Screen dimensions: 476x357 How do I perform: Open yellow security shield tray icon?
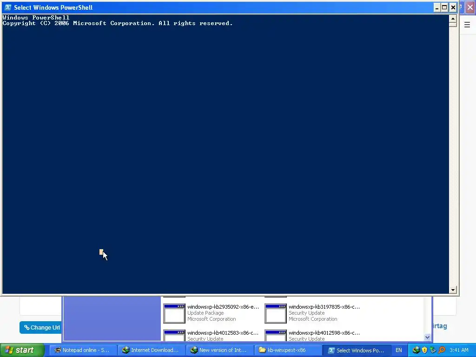425,350
